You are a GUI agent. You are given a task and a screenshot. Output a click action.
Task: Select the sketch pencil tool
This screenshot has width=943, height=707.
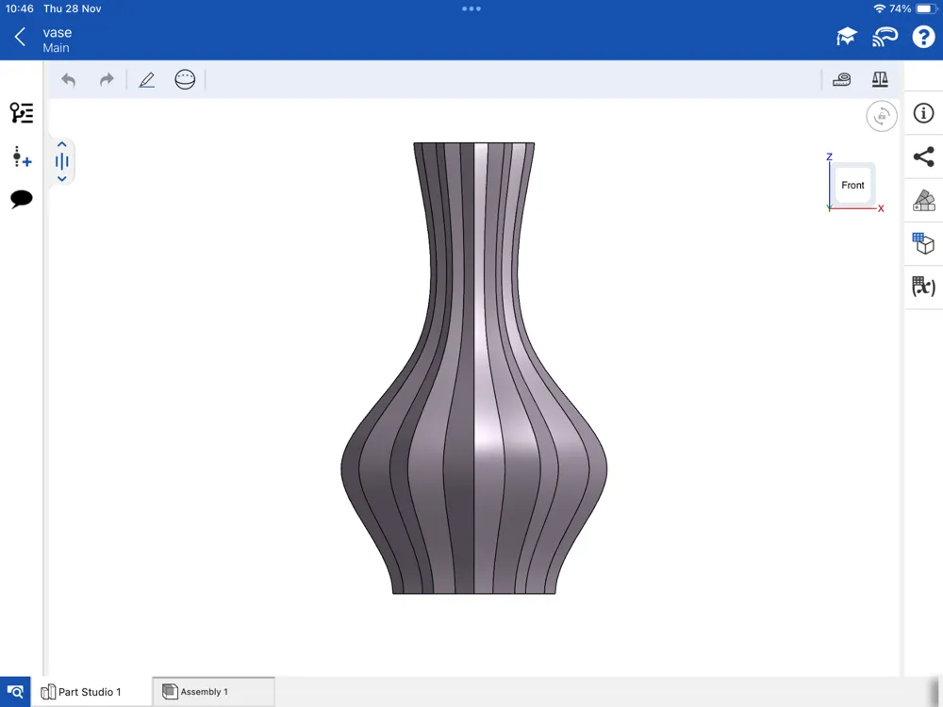pos(147,80)
